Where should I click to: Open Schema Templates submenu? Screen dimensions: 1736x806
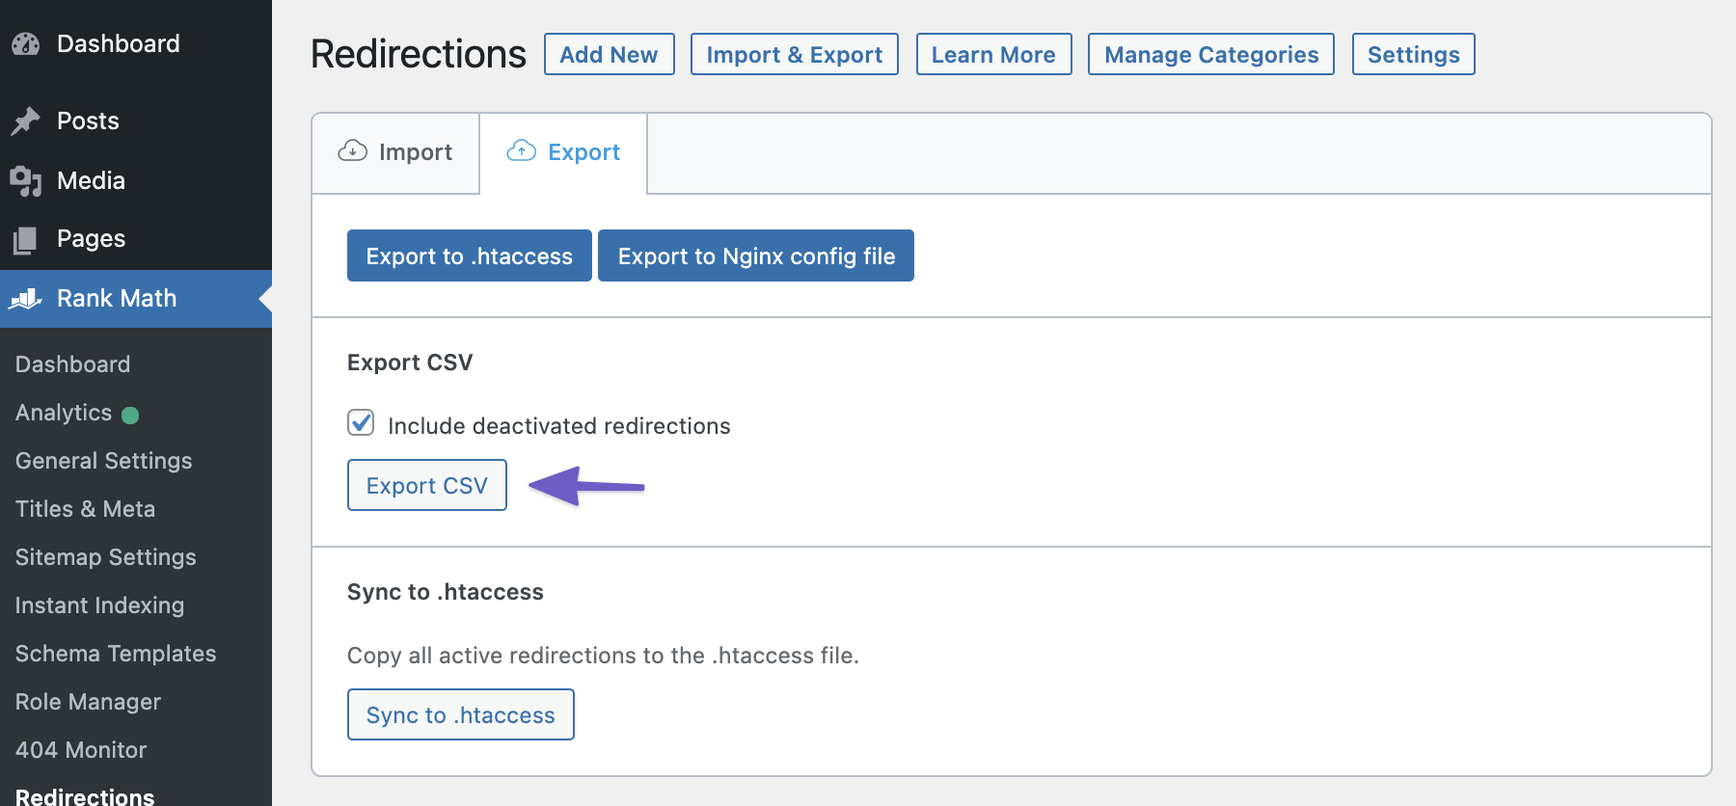pos(116,654)
